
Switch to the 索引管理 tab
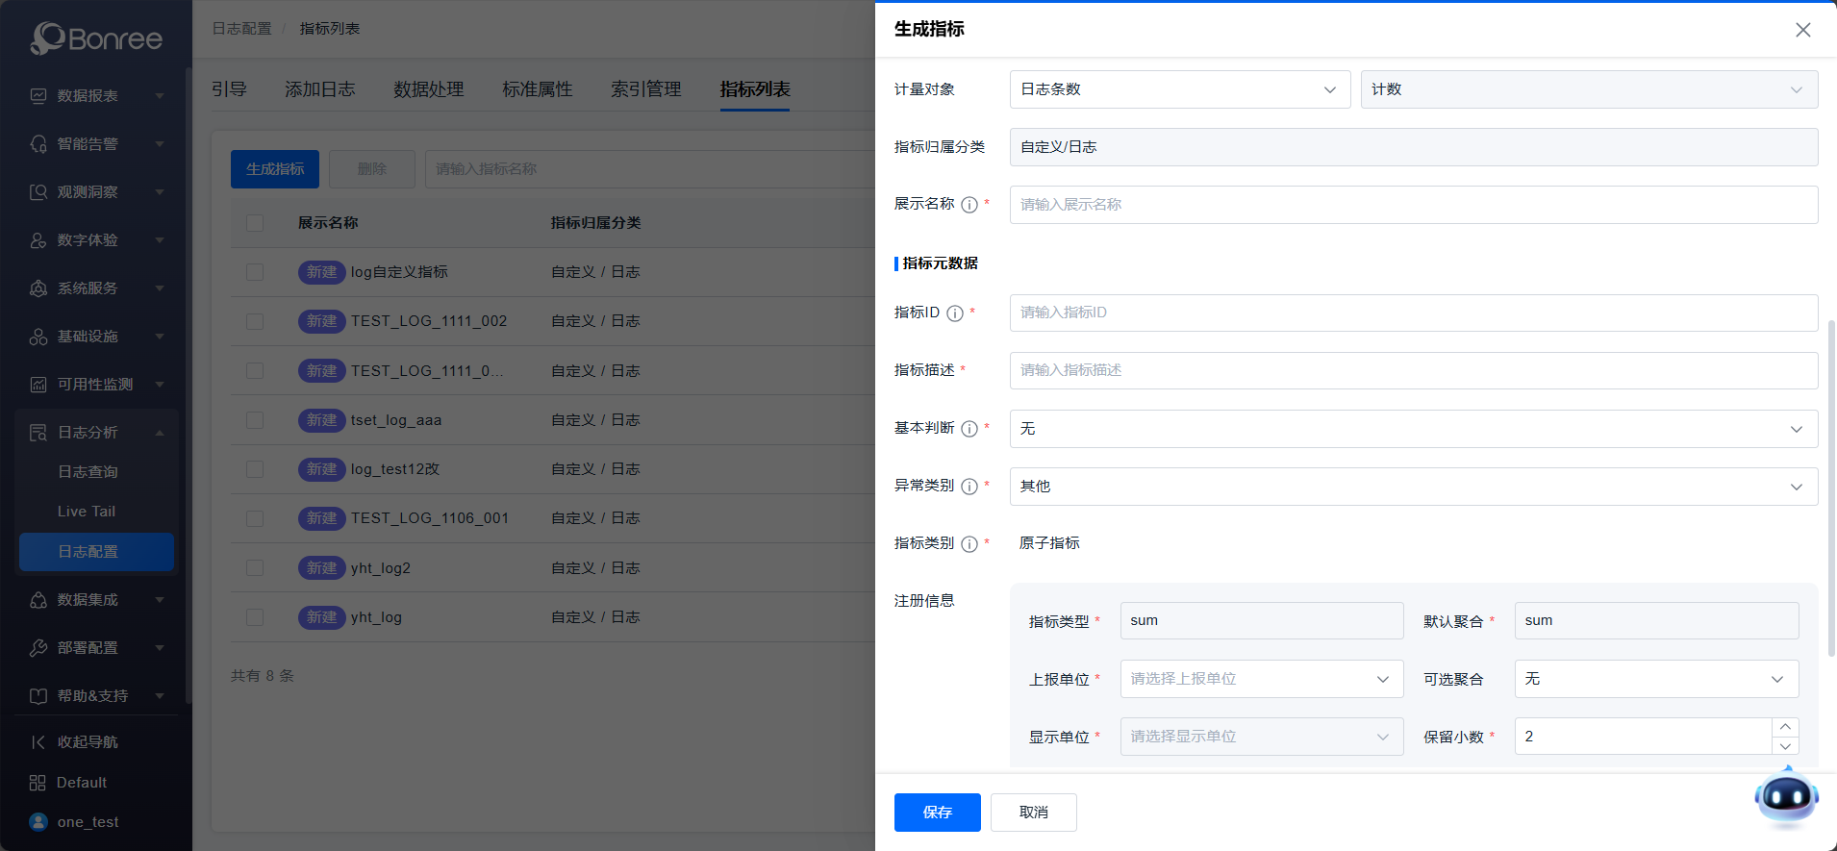[645, 89]
